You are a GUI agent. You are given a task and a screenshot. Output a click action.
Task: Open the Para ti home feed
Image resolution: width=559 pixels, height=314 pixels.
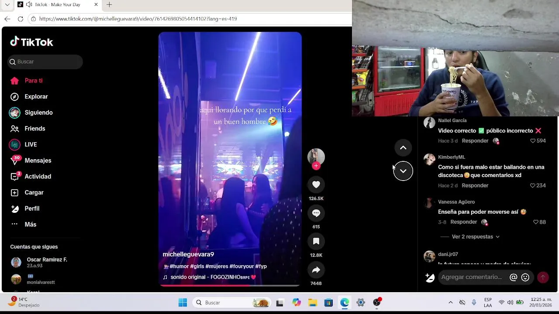pos(27,81)
